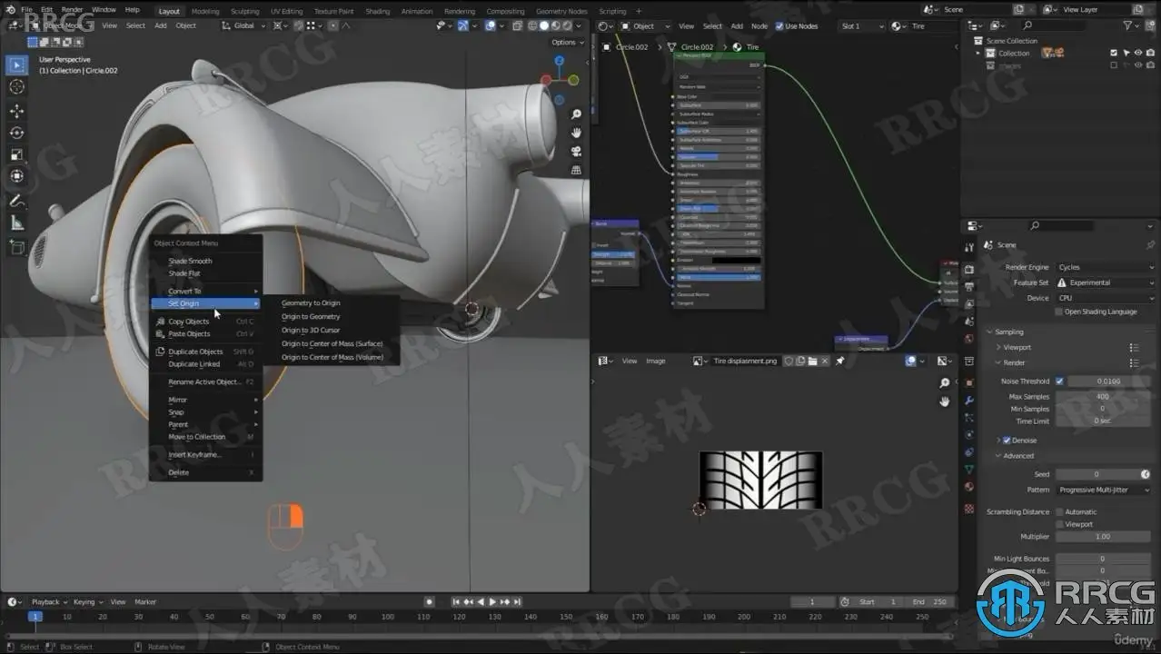
Task: Select the Cursor tool in viewport toolbar
Action: (x=16, y=87)
